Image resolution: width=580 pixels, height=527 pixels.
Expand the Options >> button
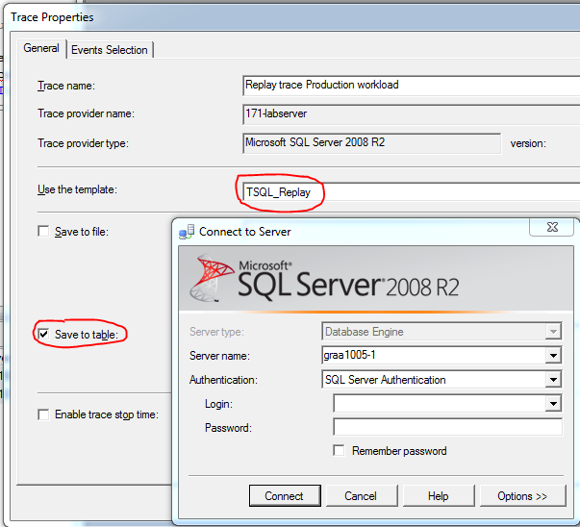click(x=522, y=496)
